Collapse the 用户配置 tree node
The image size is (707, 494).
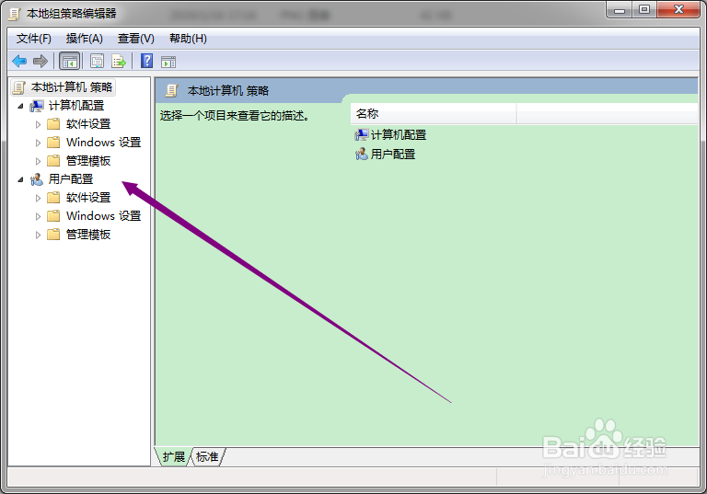click(20, 179)
